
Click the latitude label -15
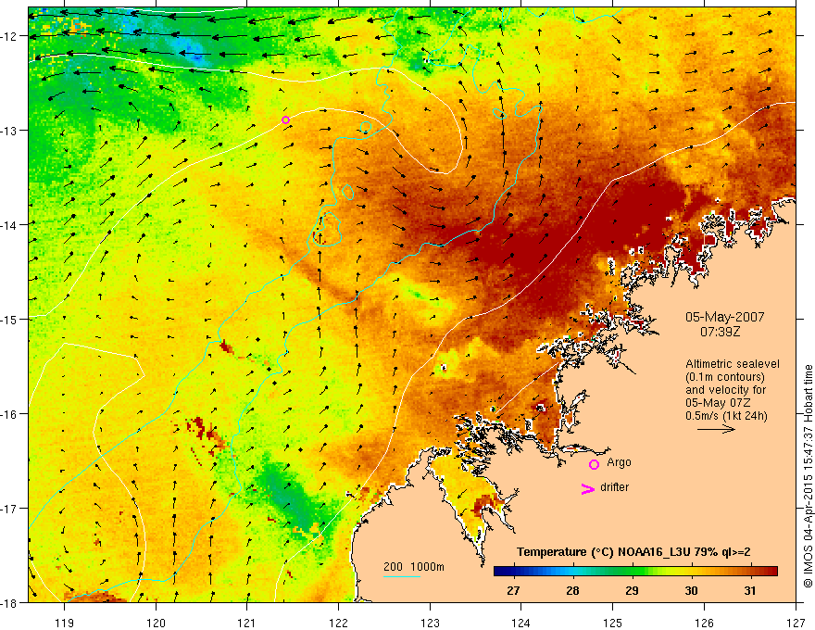(9, 319)
